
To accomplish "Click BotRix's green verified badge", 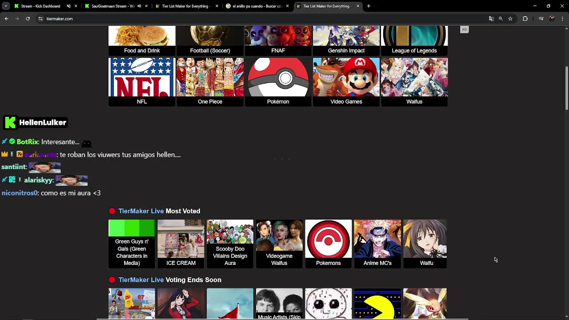I will click(x=12, y=141).
